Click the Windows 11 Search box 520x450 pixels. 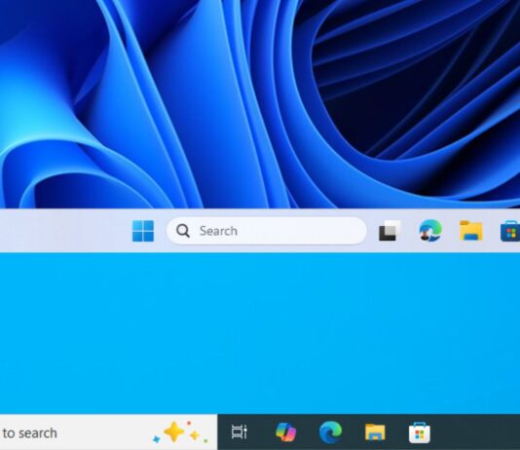click(267, 231)
